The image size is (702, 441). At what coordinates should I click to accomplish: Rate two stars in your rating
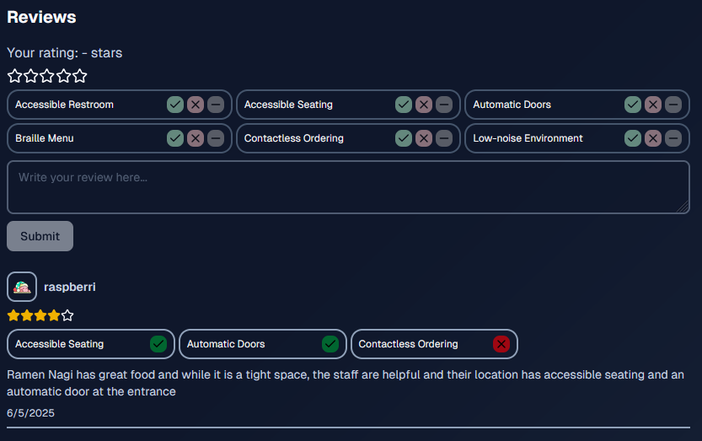31,76
